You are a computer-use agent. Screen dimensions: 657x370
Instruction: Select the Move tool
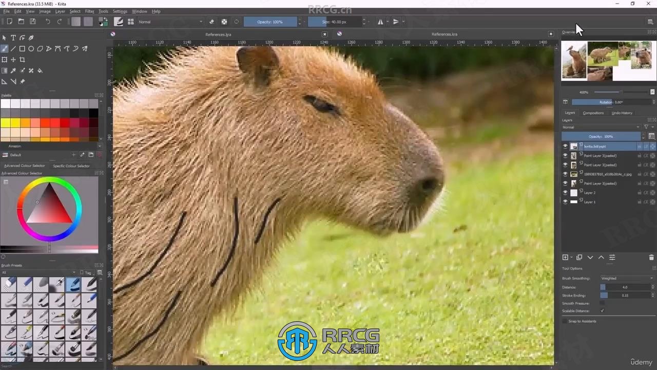[13, 60]
